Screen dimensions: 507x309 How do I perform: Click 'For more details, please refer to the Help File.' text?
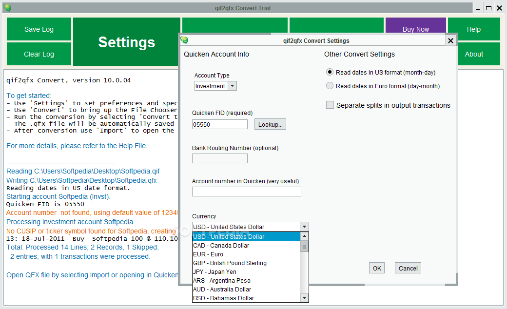pos(77,146)
